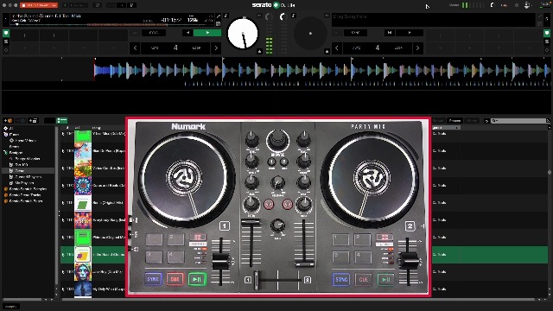Click the main colored waveform display

point(276,69)
